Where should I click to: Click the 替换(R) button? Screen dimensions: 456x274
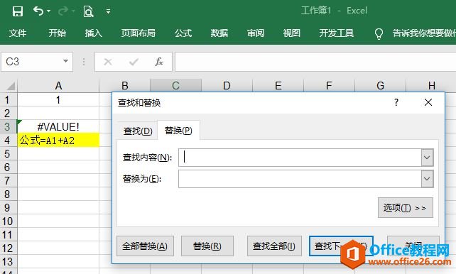tap(207, 246)
